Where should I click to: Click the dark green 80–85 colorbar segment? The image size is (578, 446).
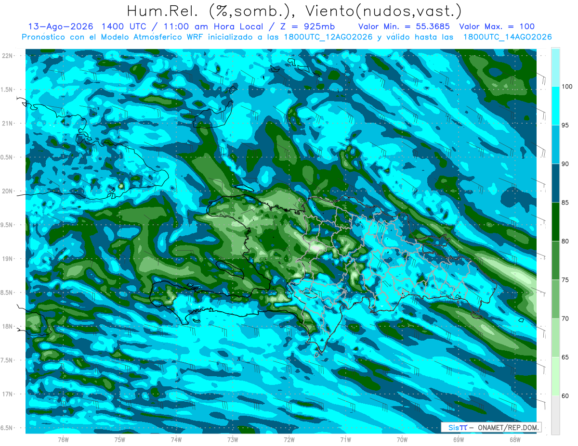tap(555, 222)
